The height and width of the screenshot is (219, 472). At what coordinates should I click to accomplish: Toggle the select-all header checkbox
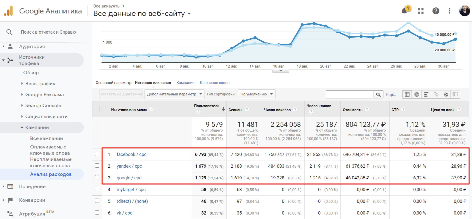[97, 109]
